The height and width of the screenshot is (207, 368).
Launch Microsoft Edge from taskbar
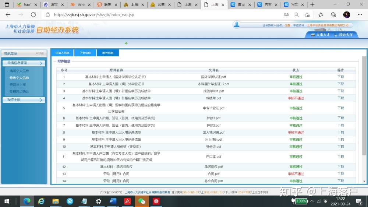(26, 201)
